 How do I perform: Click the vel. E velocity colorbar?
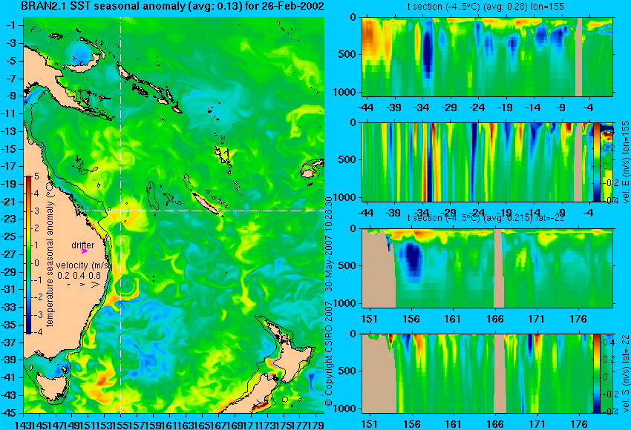pyautogui.click(x=596, y=162)
